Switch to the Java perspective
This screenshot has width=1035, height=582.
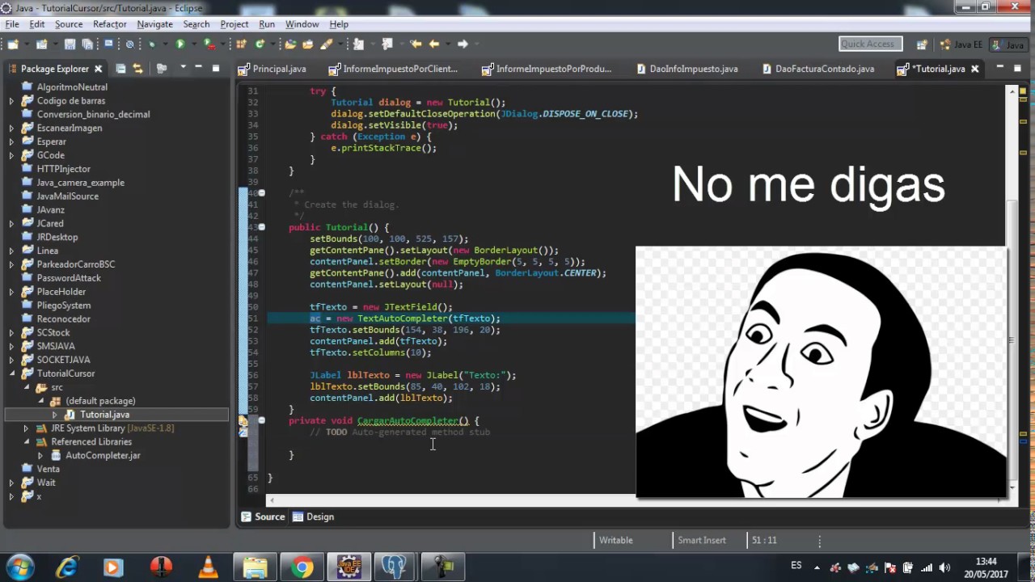coord(1008,44)
